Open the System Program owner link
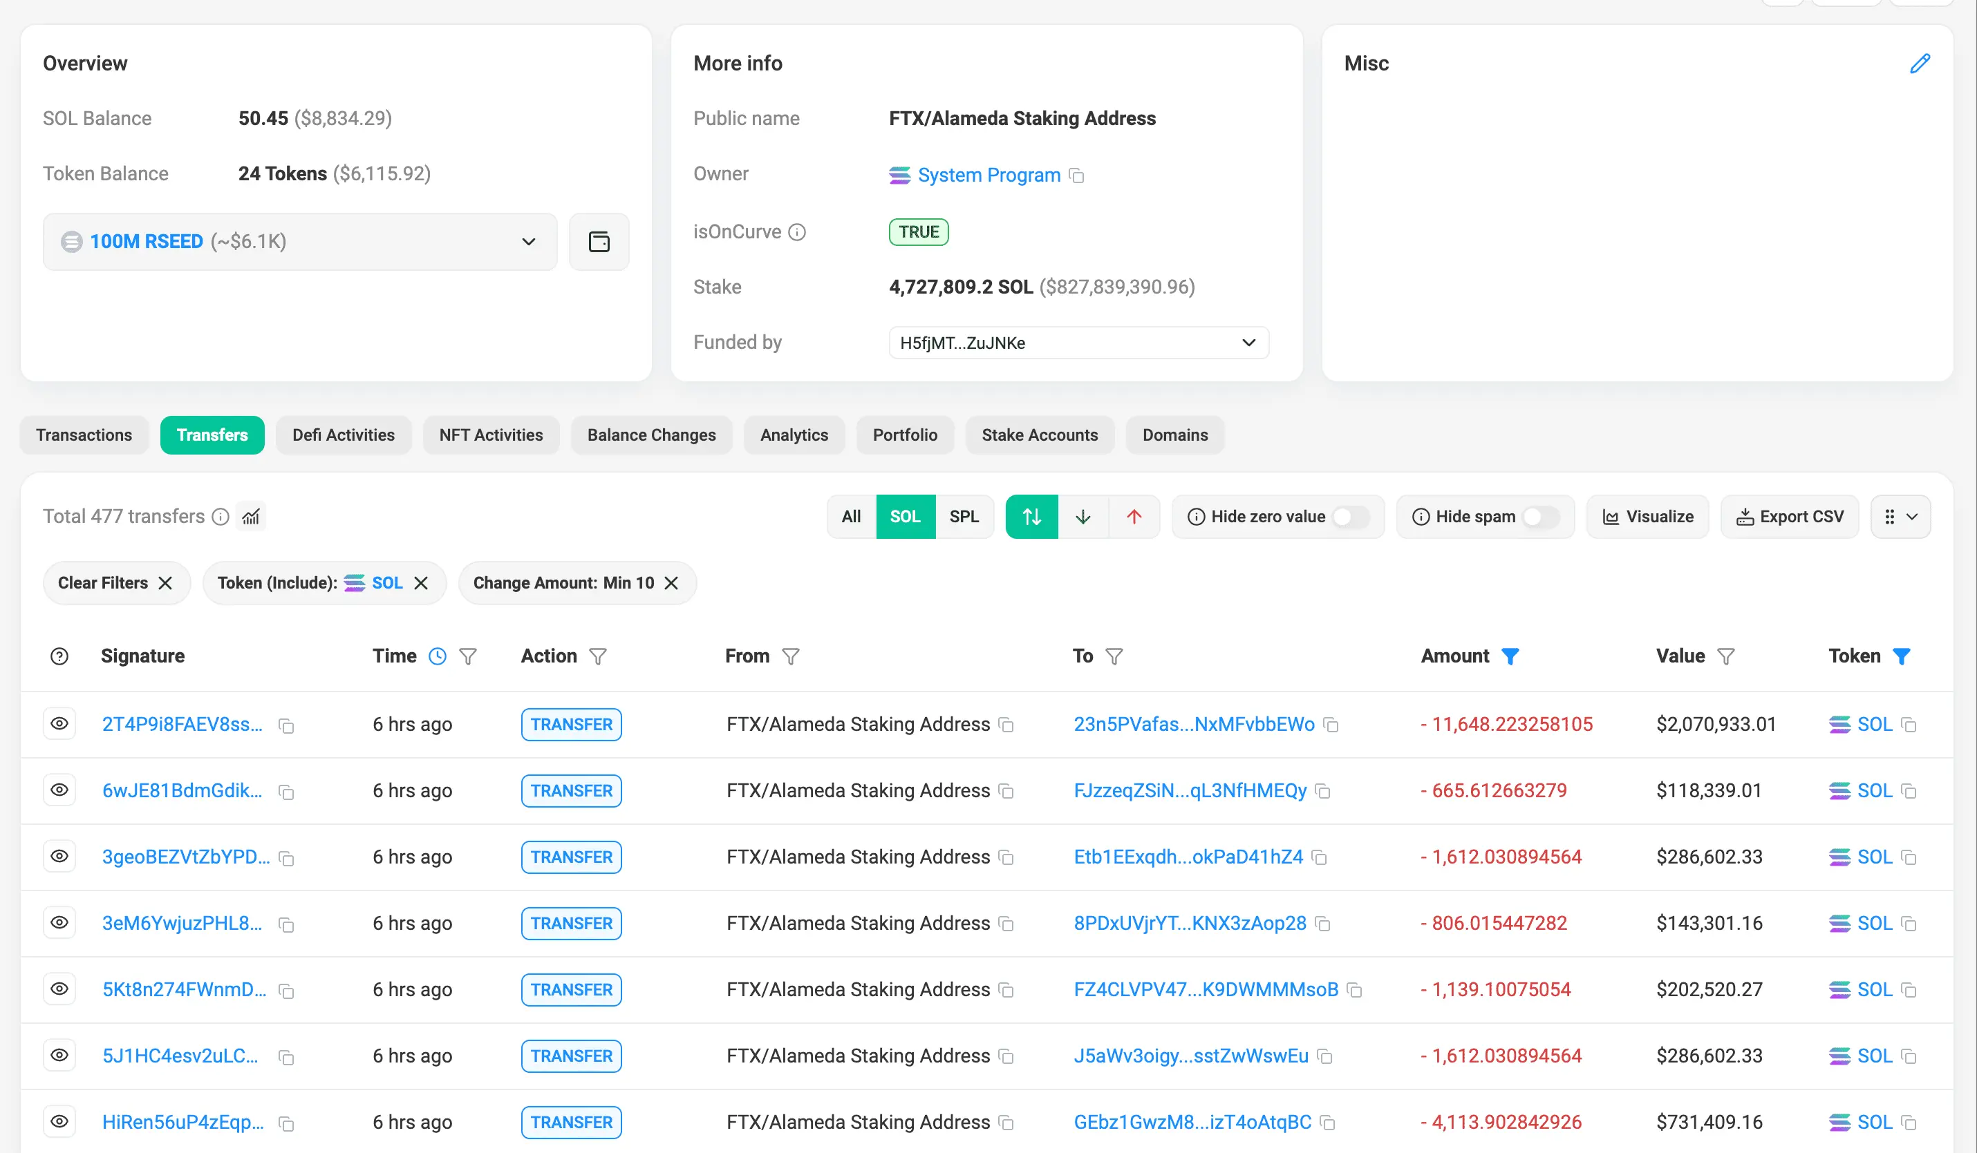 tap(988, 175)
